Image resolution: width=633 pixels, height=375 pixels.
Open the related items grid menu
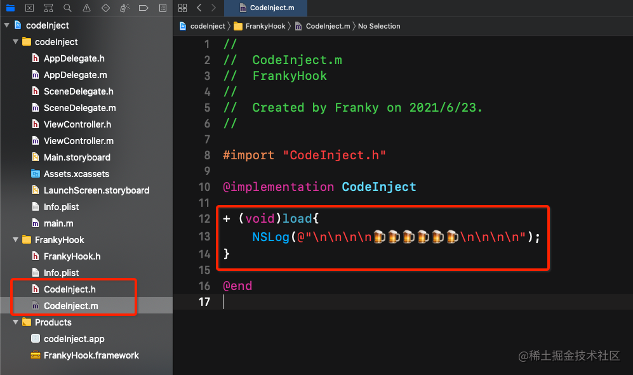tap(182, 8)
